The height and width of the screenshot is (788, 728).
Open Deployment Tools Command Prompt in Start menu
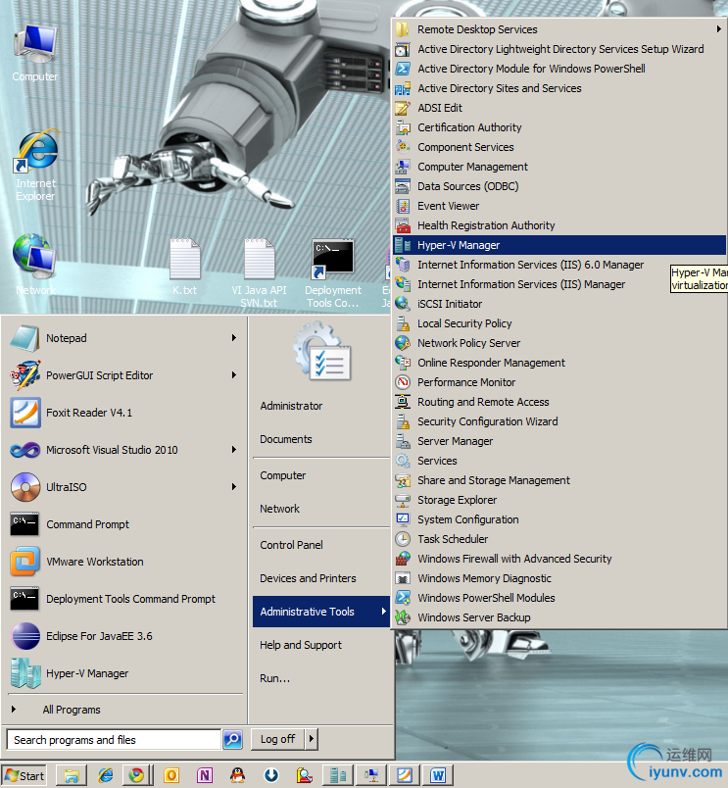click(x=125, y=598)
